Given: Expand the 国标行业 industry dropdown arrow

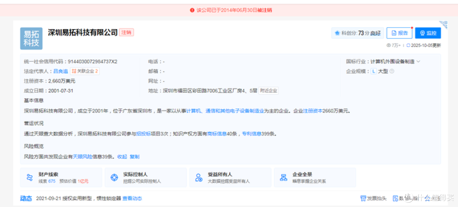Looking at the screenshot, I should click(x=418, y=61).
